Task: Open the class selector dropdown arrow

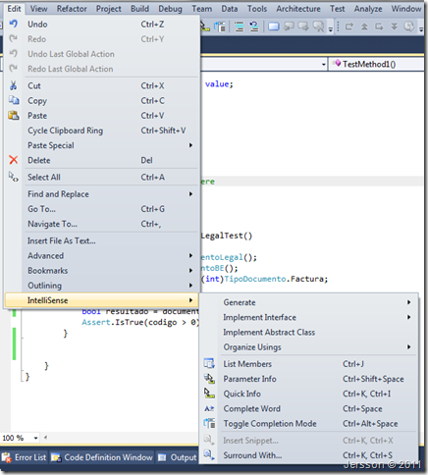Action: pos(324,64)
